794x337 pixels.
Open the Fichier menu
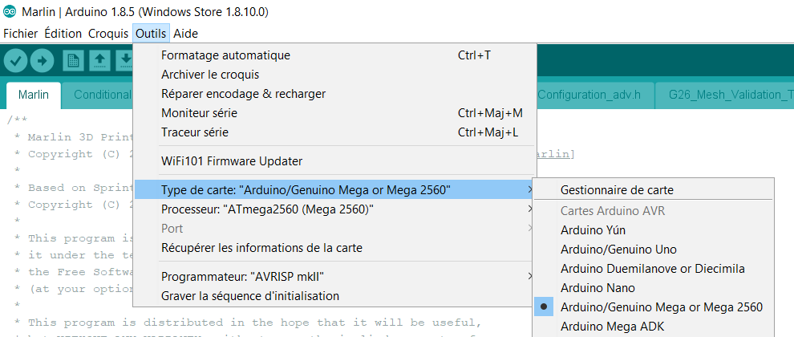[x=21, y=34]
